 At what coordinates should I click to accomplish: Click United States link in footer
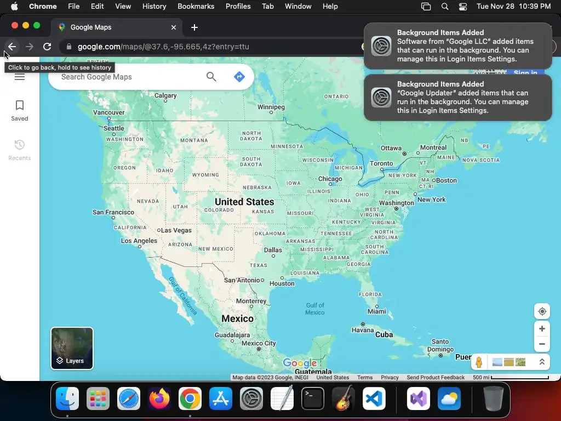click(333, 377)
